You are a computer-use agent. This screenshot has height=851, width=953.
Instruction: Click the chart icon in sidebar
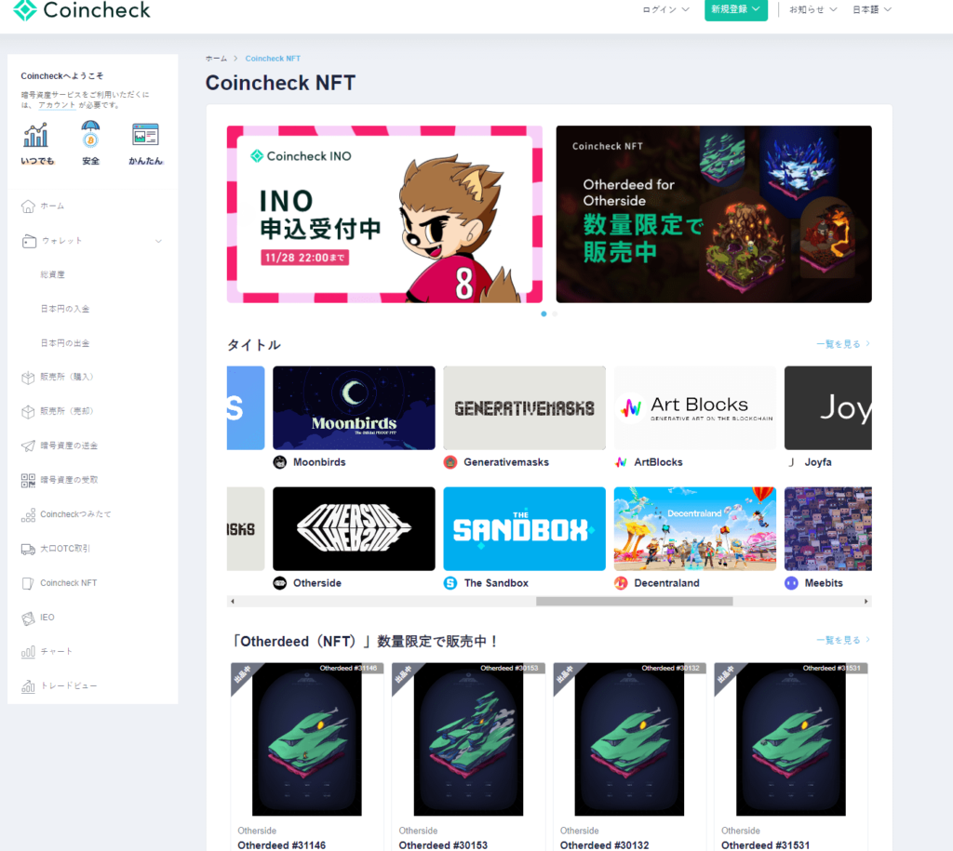28,652
